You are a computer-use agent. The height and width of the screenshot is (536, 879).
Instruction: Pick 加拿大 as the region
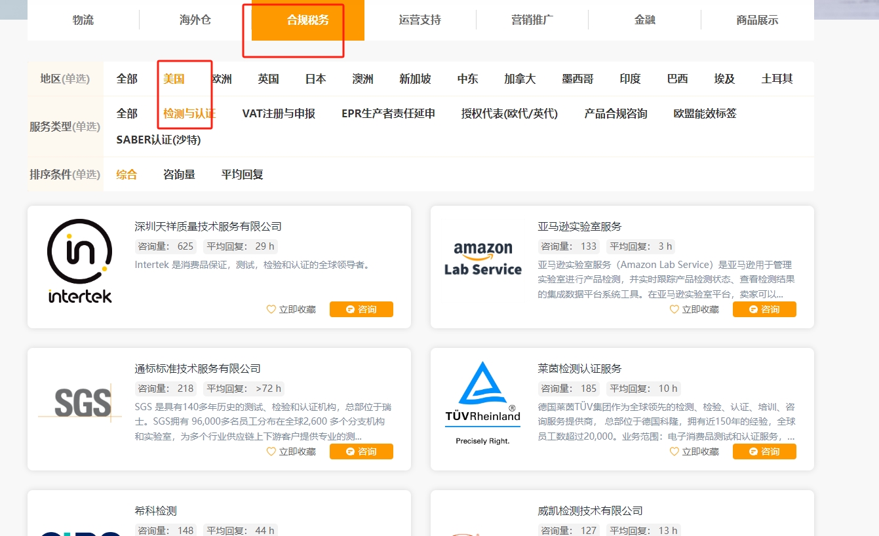520,79
